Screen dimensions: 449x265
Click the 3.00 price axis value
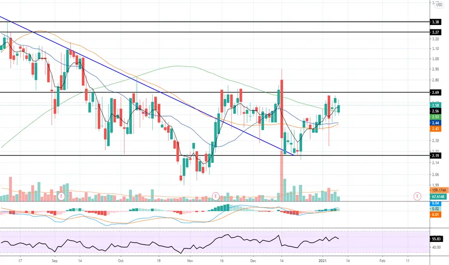coord(436,59)
